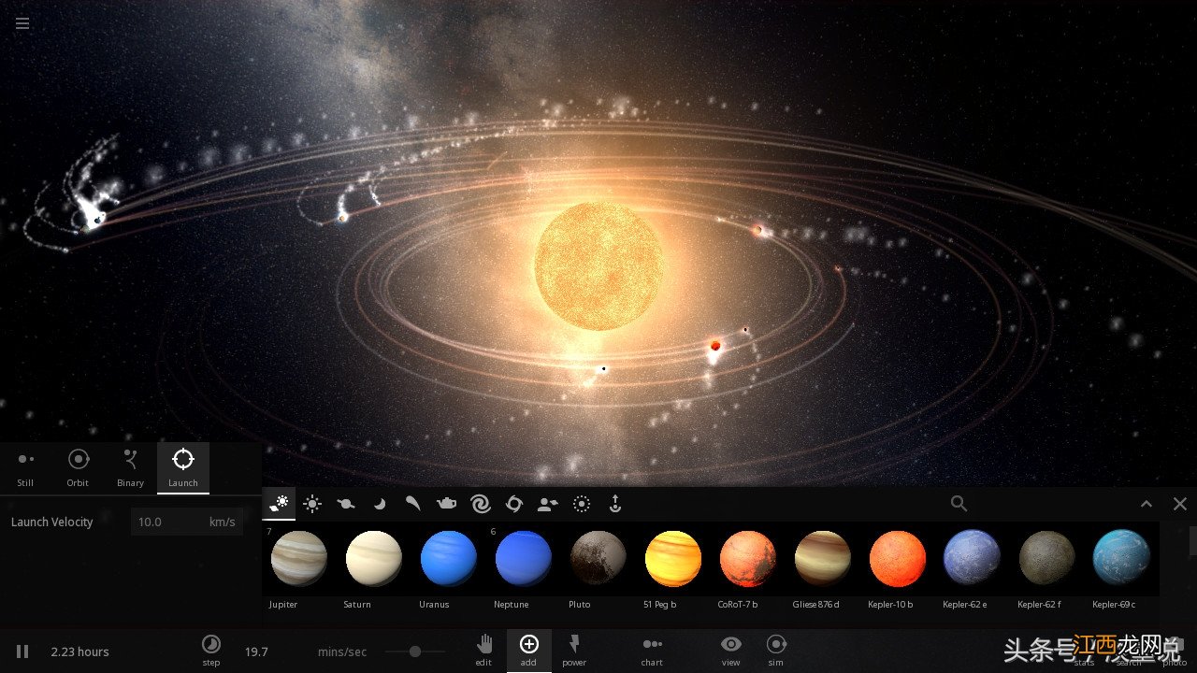Select the Binary placement mode

tap(130, 466)
